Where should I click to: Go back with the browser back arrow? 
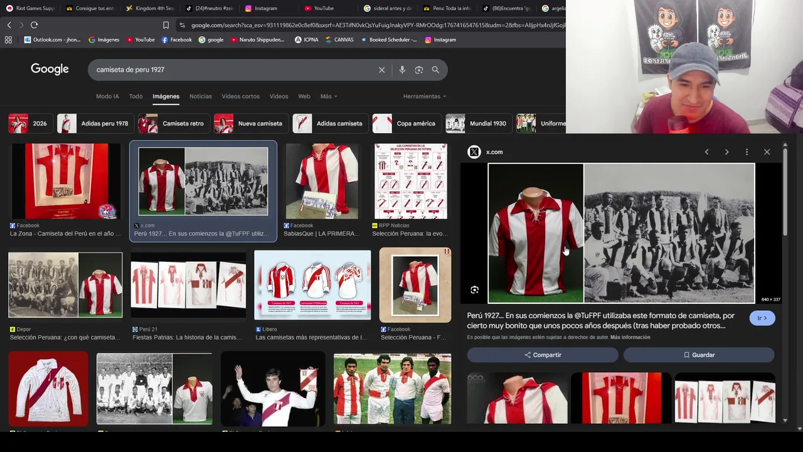point(9,25)
